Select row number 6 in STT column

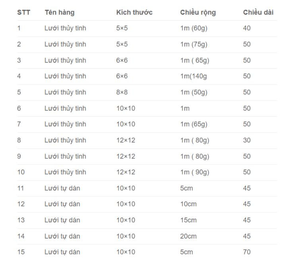pos(19,108)
